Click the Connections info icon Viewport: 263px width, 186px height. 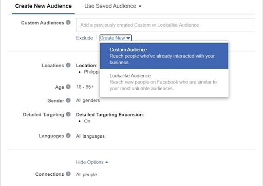point(68,174)
